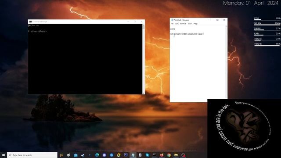Image resolution: width=281 pixels, height=158 pixels.
Task: Click the RAM usage bar widget
Action: (267, 34)
